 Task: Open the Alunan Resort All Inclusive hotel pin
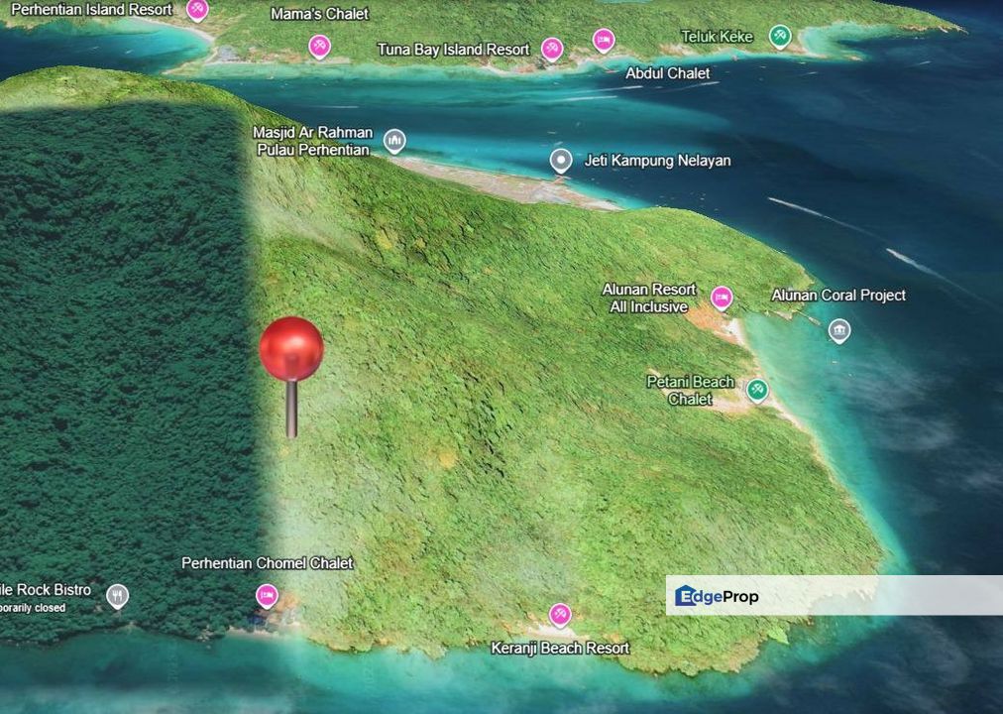click(x=722, y=297)
